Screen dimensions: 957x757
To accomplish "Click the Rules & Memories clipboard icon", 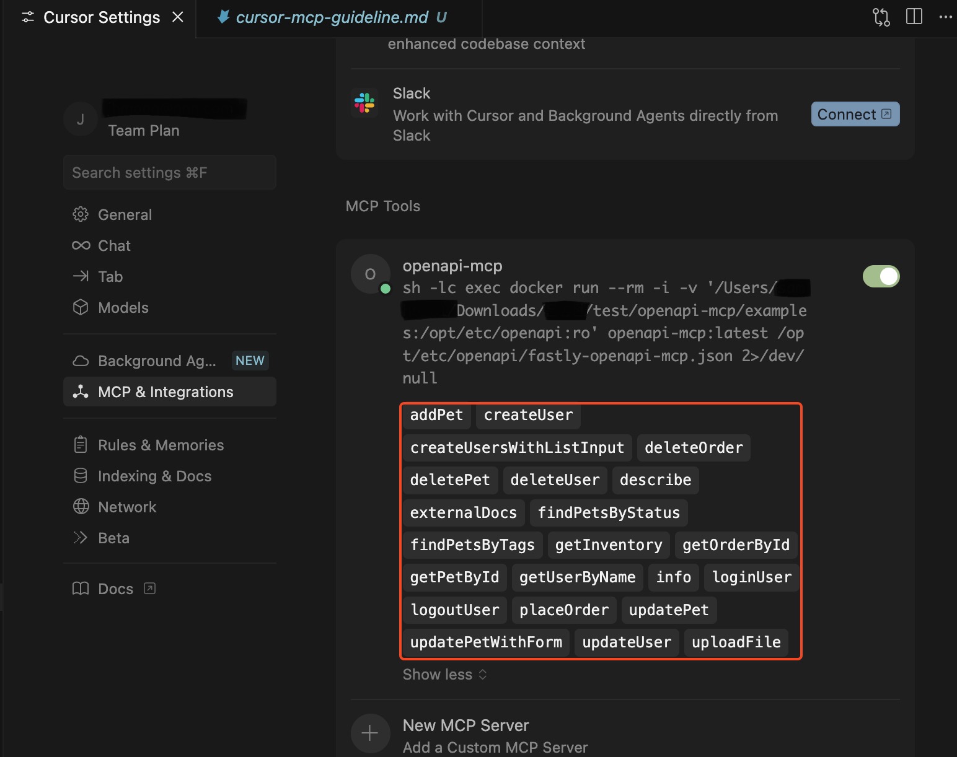I will [81, 445].
